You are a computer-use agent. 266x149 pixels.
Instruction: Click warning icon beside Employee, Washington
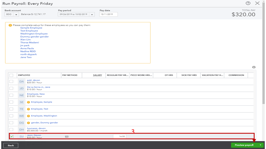(x=28, y=116)
